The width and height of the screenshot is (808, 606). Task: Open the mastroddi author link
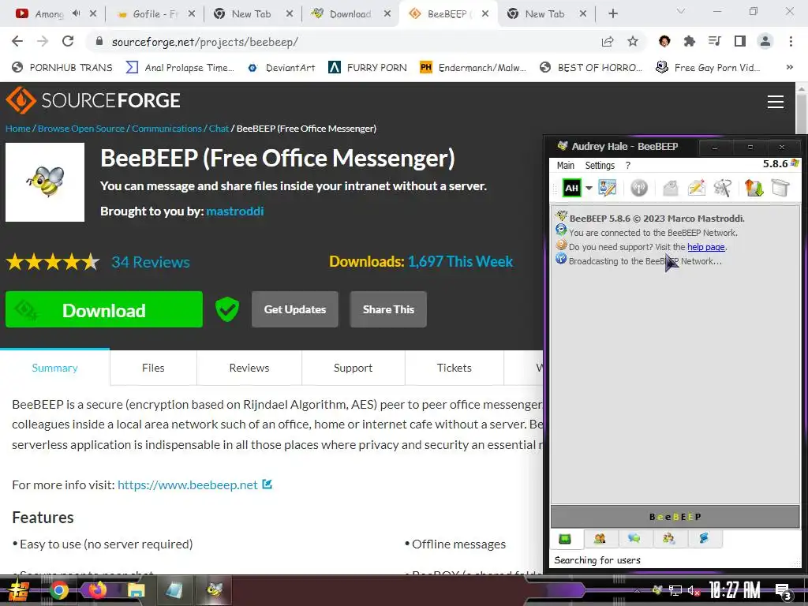[x=234, y=211]
